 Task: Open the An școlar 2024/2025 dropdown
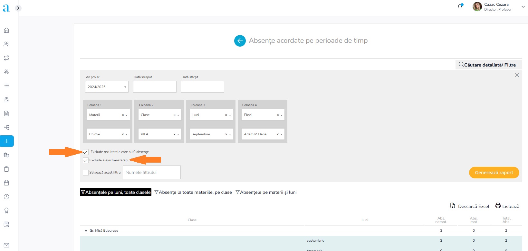click(x=107, y=87)
